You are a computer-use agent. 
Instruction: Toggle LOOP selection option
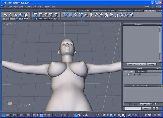[40, 19]
